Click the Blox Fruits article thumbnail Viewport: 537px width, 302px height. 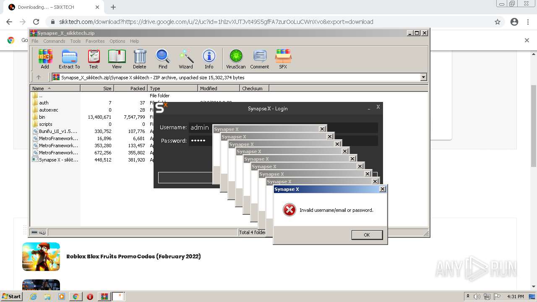(x=41, y=256)
